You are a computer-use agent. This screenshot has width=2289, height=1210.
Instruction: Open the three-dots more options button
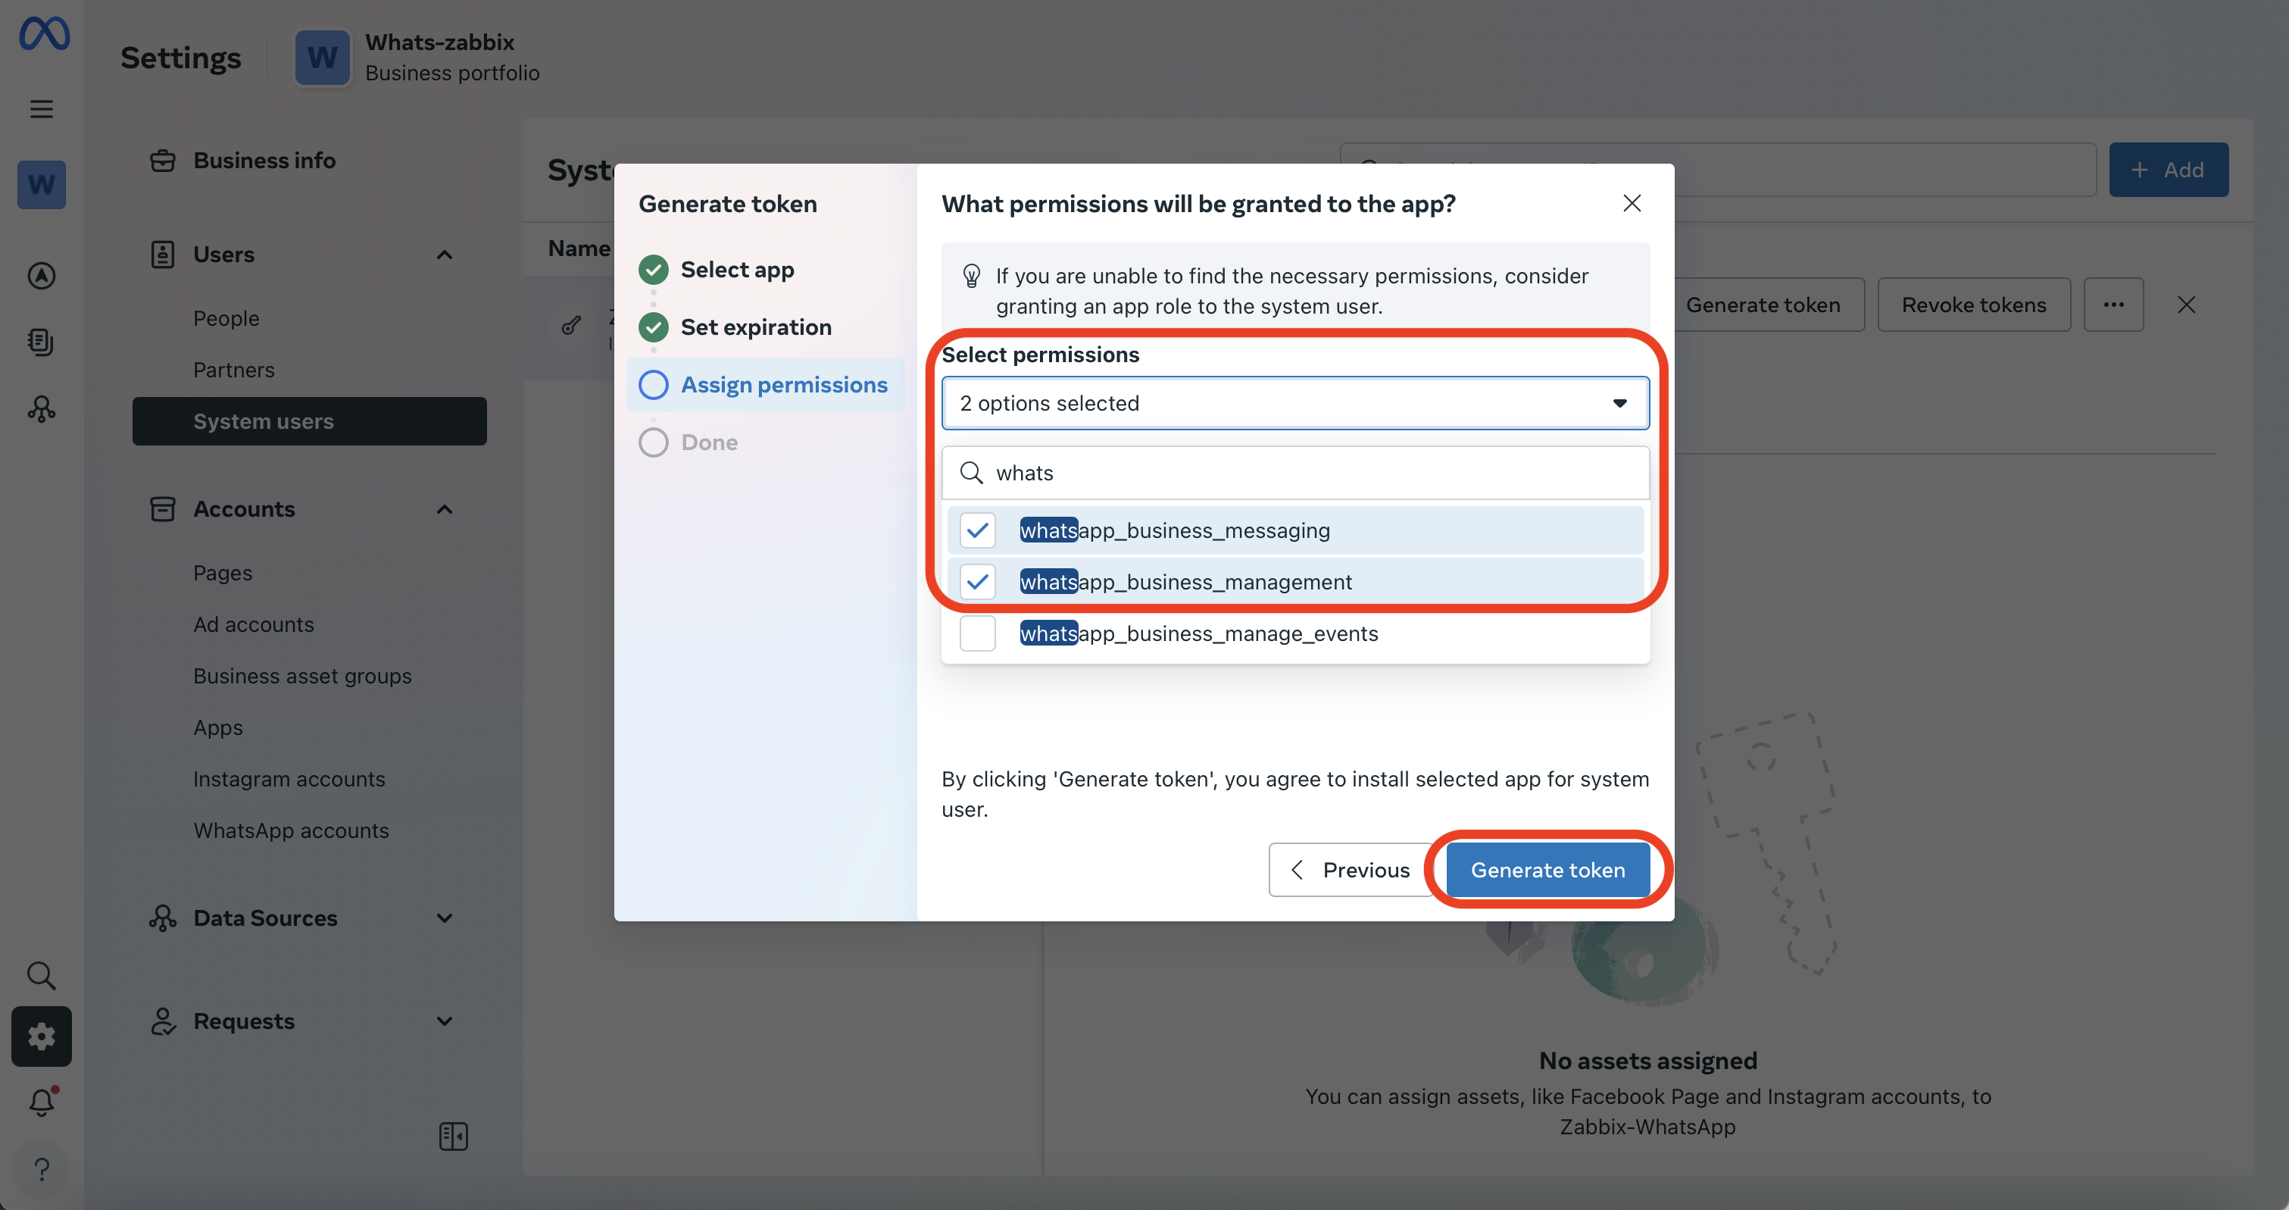click(2114, 305)
